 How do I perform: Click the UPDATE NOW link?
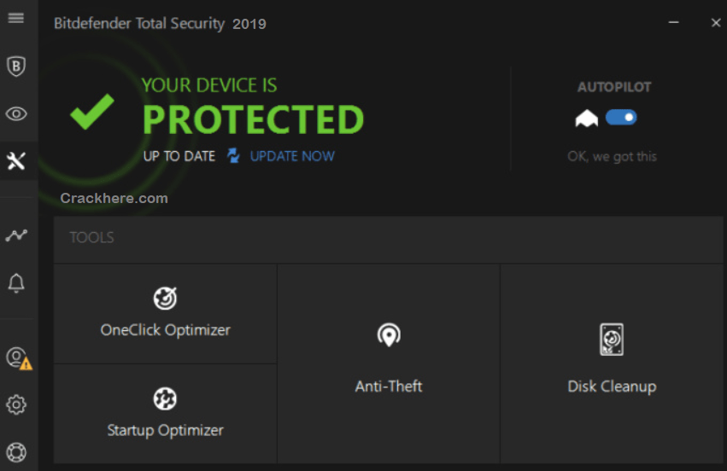tap(292, 156)
